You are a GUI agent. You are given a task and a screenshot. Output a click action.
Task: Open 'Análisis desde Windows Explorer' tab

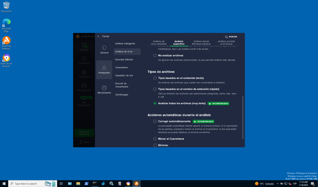[201, 42]
